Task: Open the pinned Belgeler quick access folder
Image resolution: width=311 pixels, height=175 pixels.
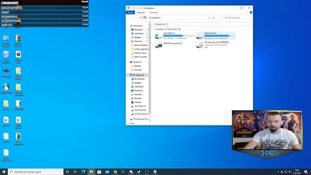Action: pyautogui.click(x=138, y=37)
